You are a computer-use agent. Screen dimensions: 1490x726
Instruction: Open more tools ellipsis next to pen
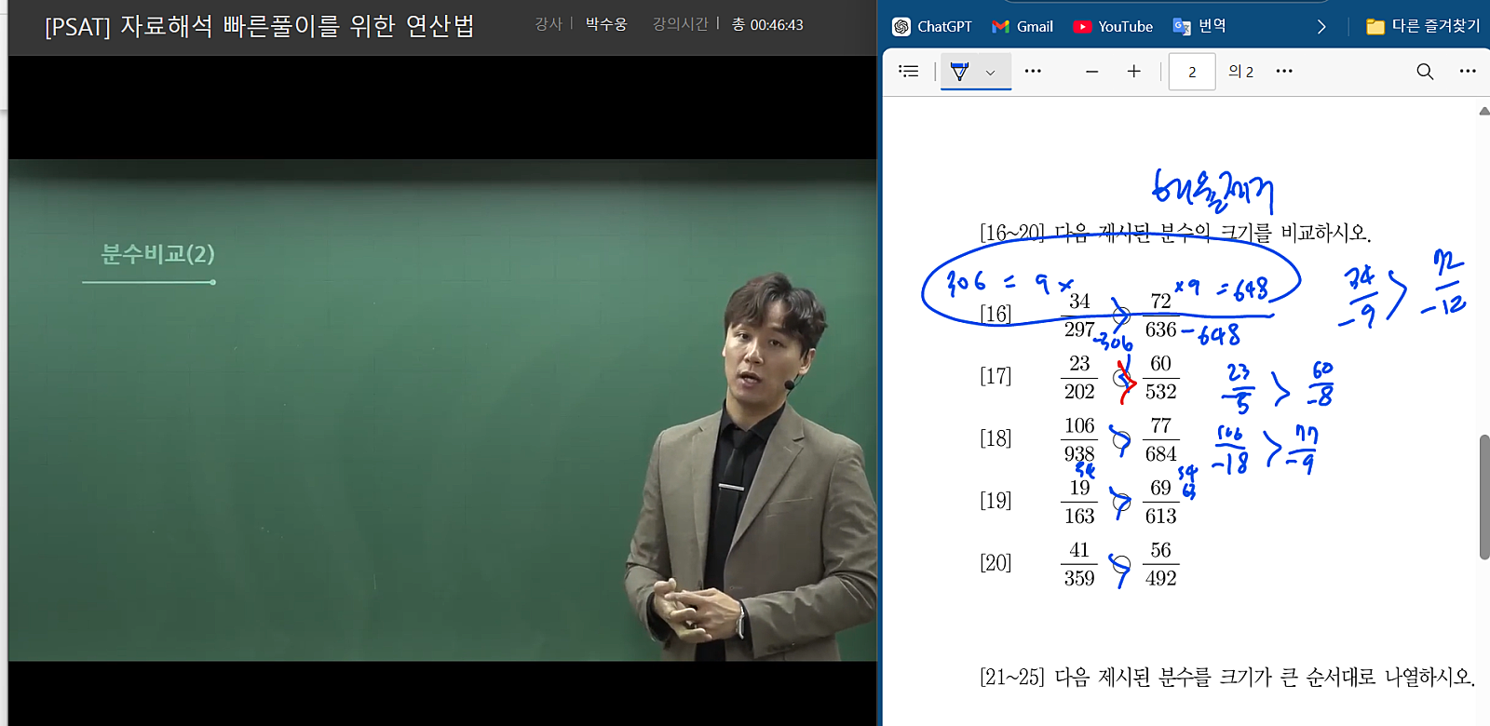coord(1033,72)
